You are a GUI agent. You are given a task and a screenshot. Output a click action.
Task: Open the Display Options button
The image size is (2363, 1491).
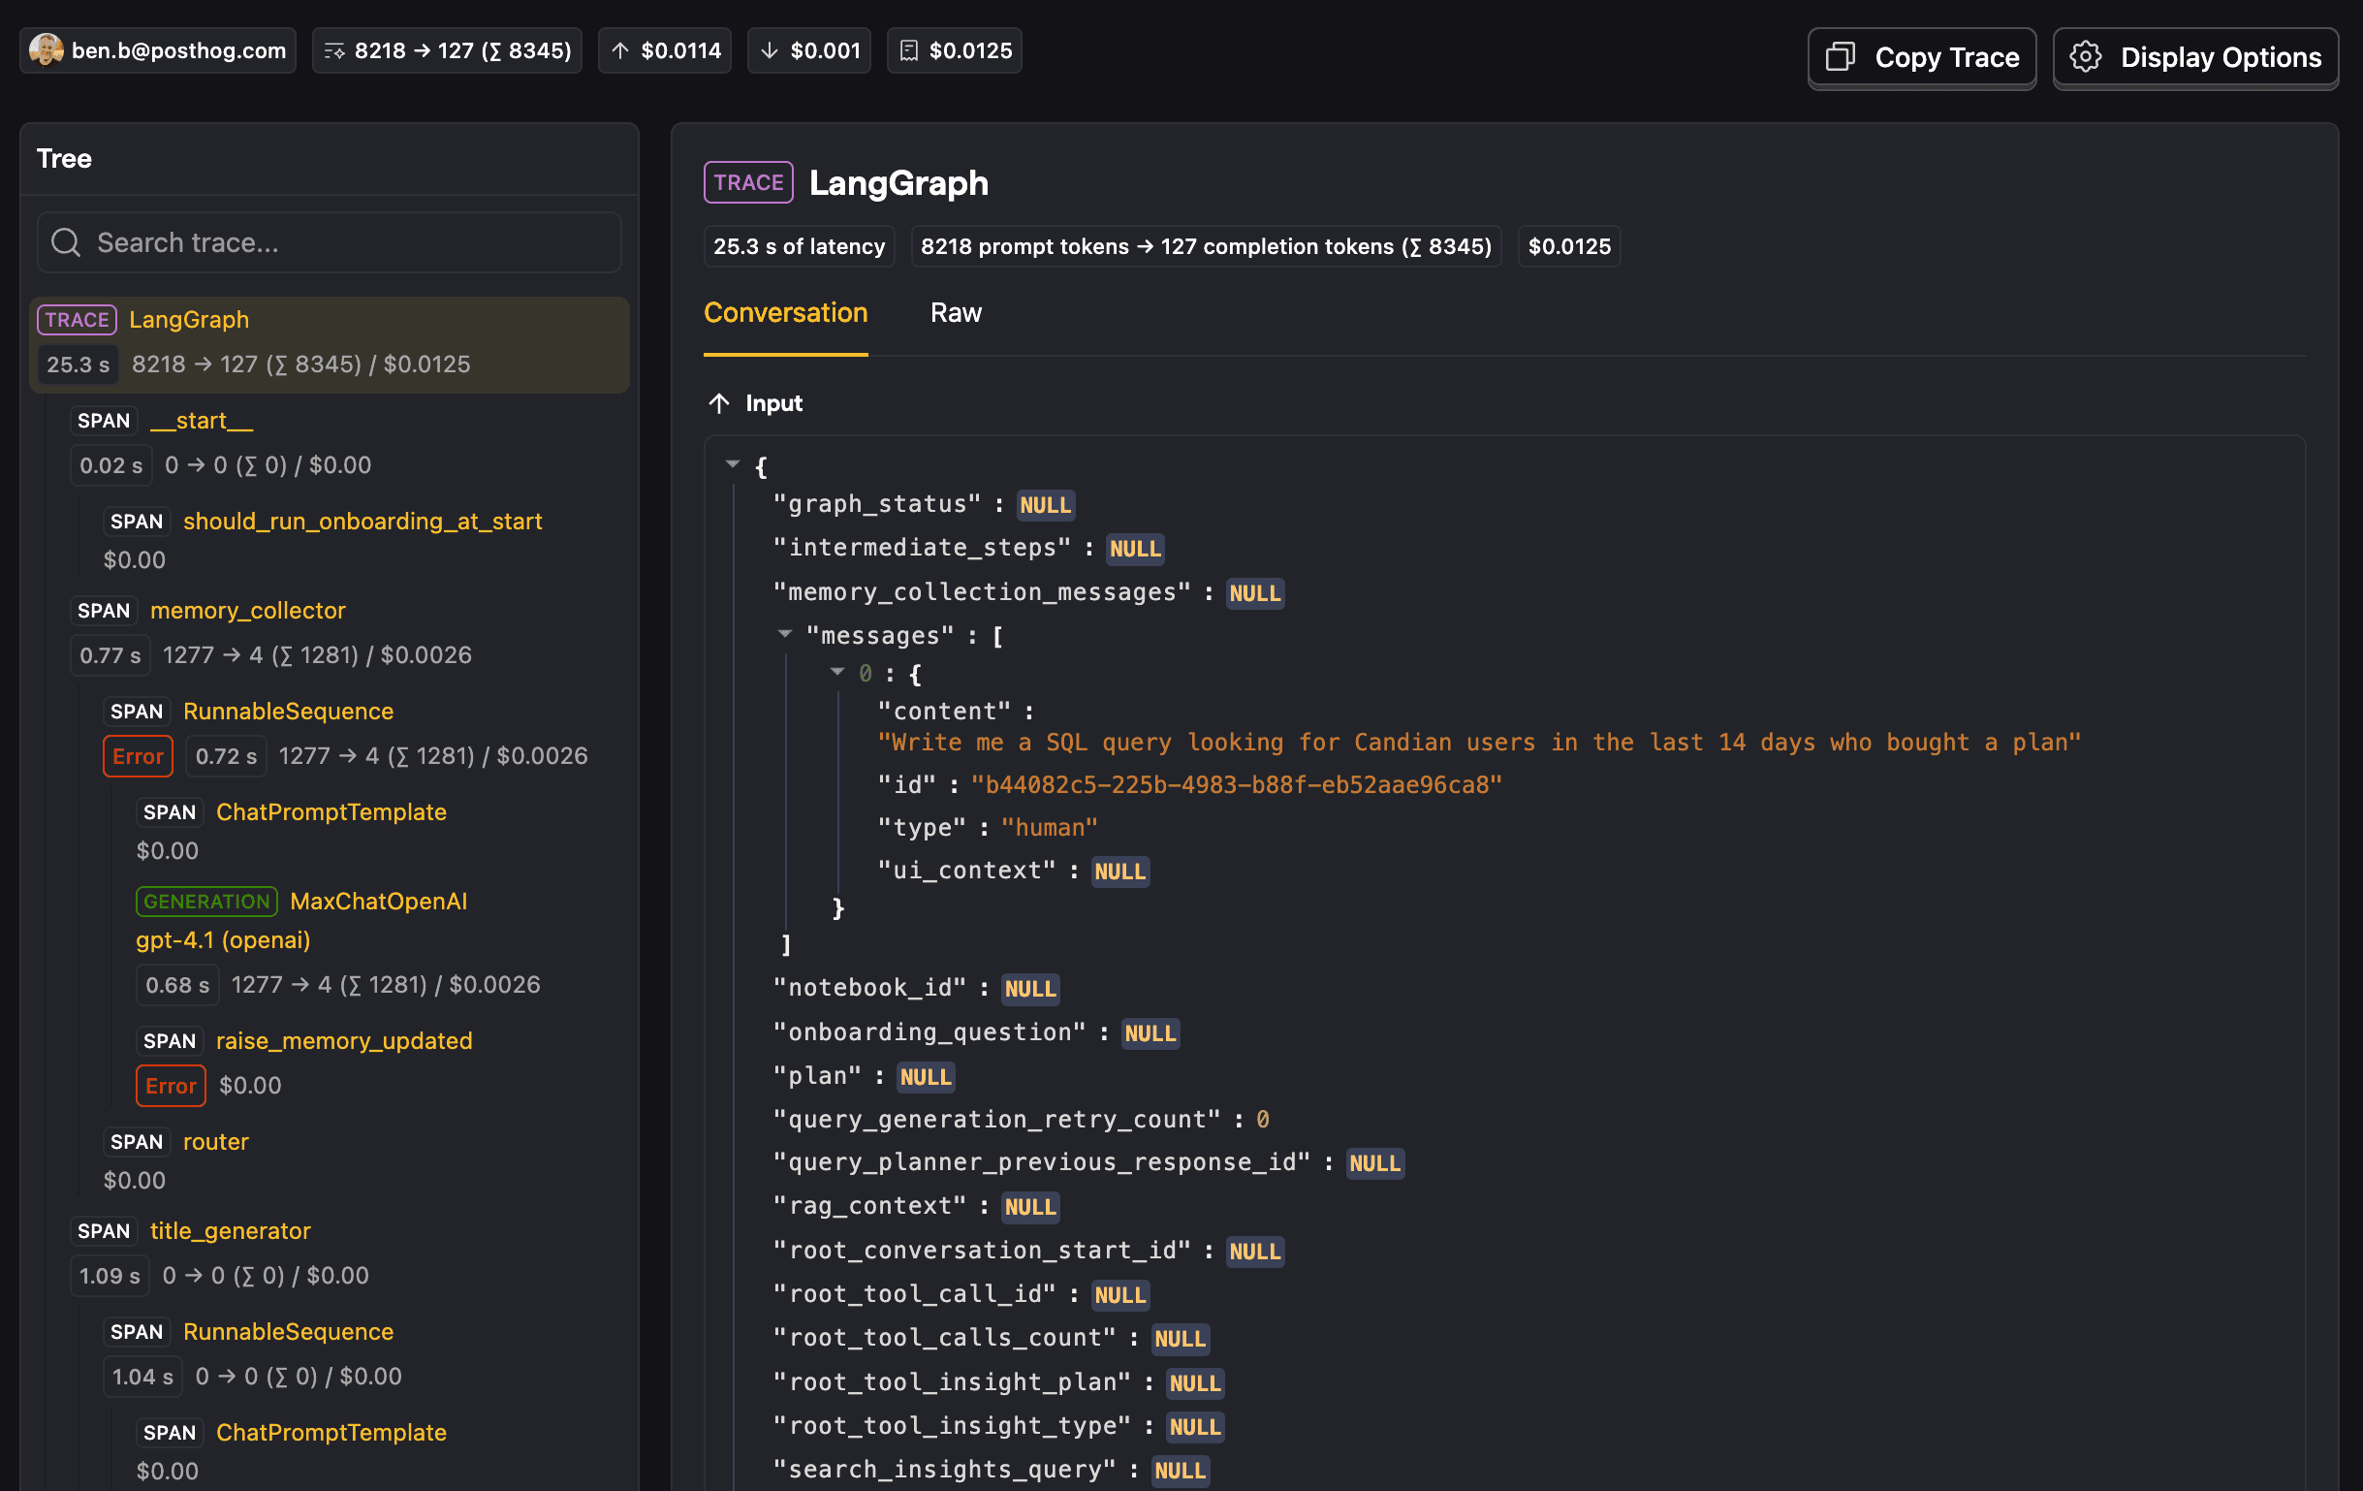[x=2195, y=57]
